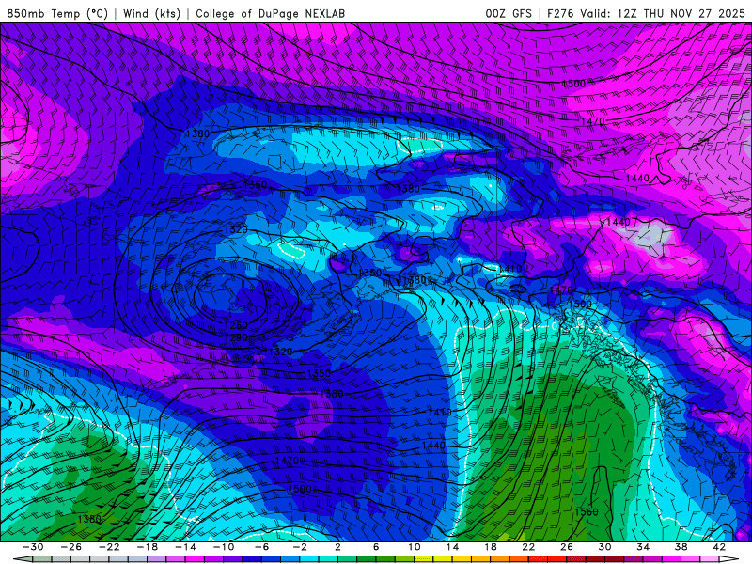This screenshot has height=564, width=752.
Task: Click 'College of DuPage NEXLAB' header text
Action: 270,13
